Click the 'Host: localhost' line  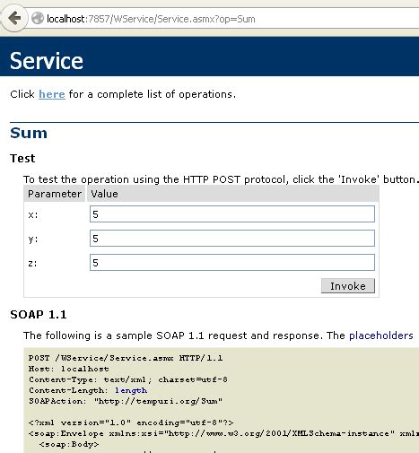click(x=69, y=369)
